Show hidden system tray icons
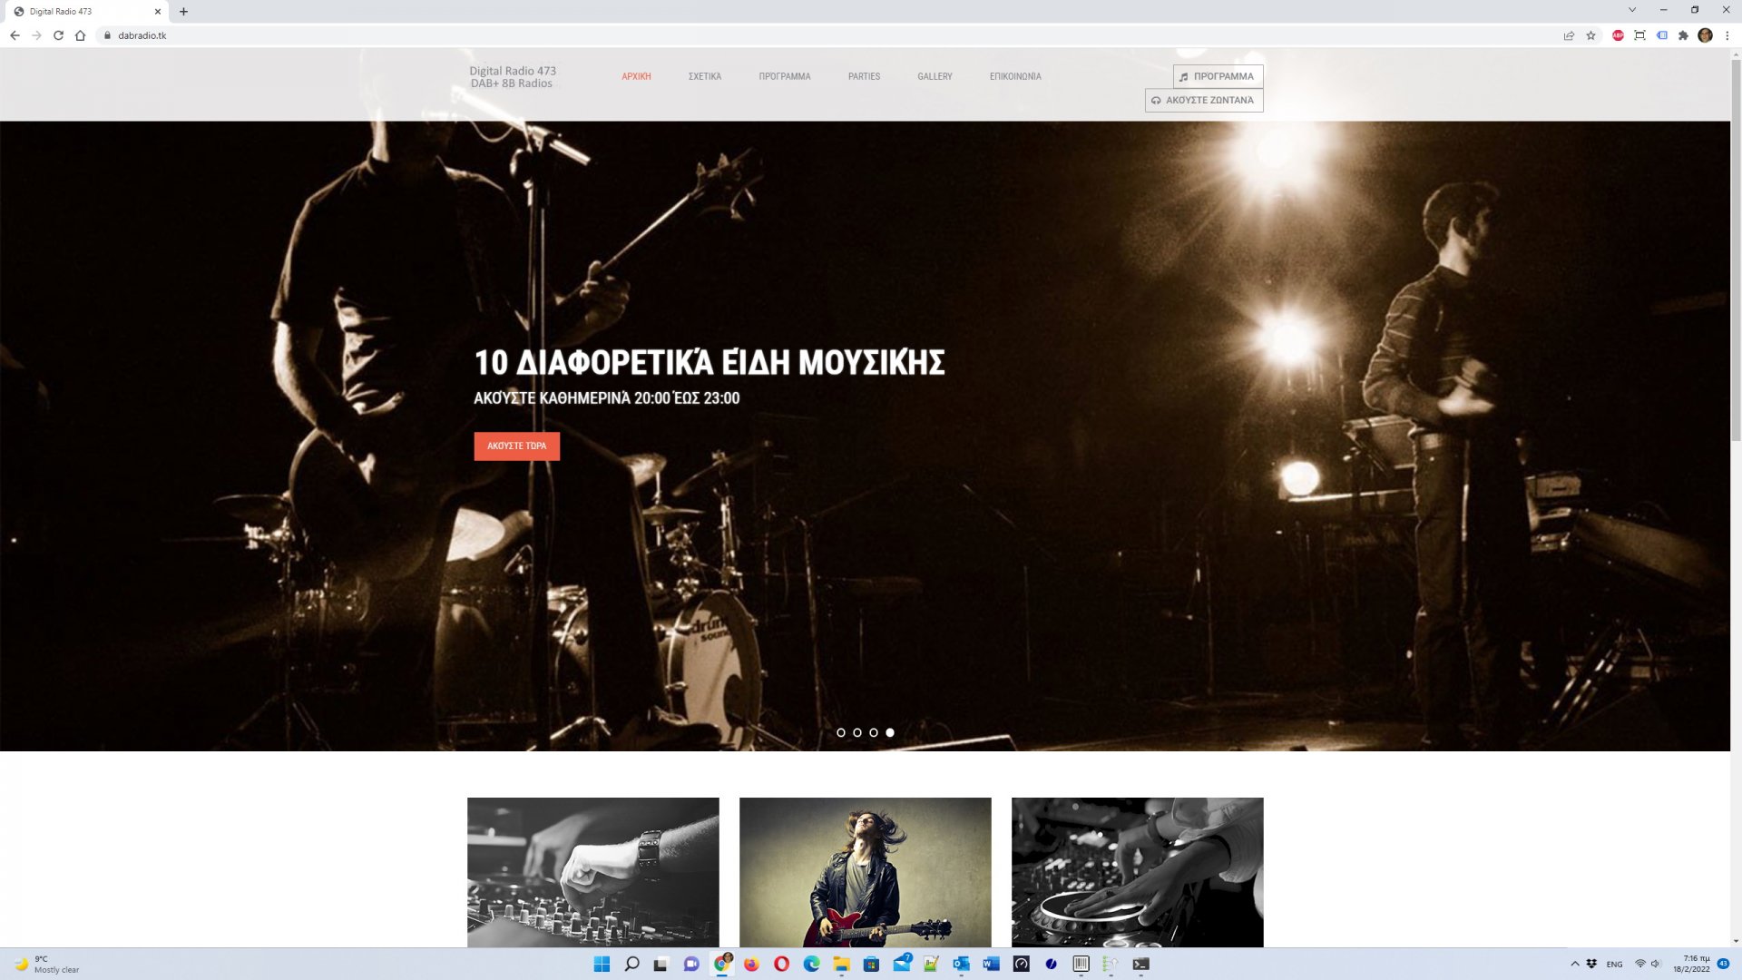 (1575, 964)
